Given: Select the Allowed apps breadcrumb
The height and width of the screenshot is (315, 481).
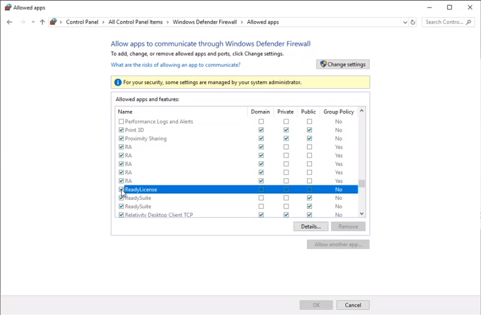Looking at the screenshot, I should pos(263,22).
